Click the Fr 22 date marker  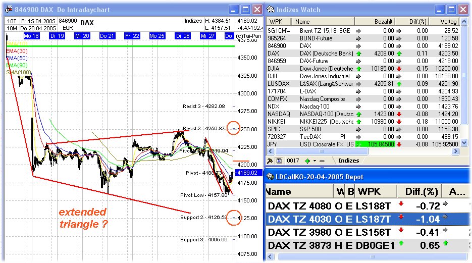click(x=132, y=36)
